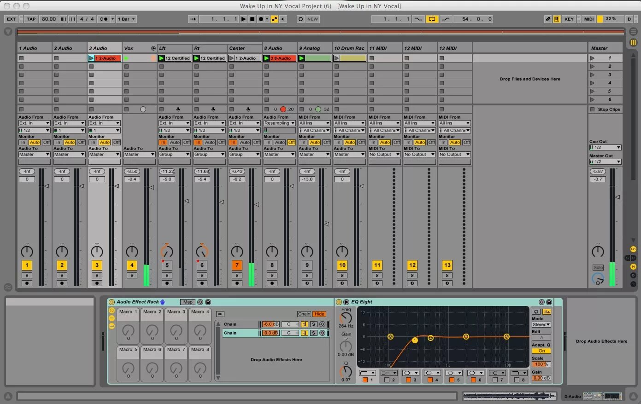The height and width of the screenshot is (404, 641).
Task: Turn off Adapt. Q in EQ Eight
Action: (541, 351)
